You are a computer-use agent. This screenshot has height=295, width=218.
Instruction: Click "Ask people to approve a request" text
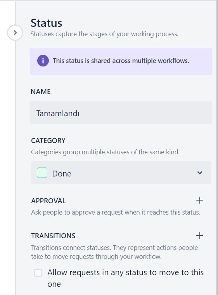click(x=116, y=212)
